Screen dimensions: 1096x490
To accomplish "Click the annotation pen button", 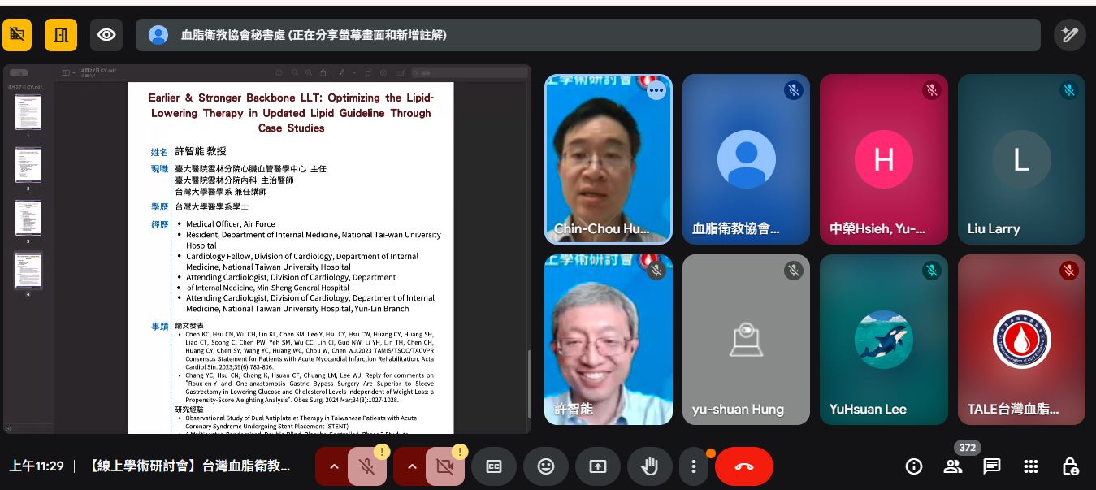I will point(1069,35).
